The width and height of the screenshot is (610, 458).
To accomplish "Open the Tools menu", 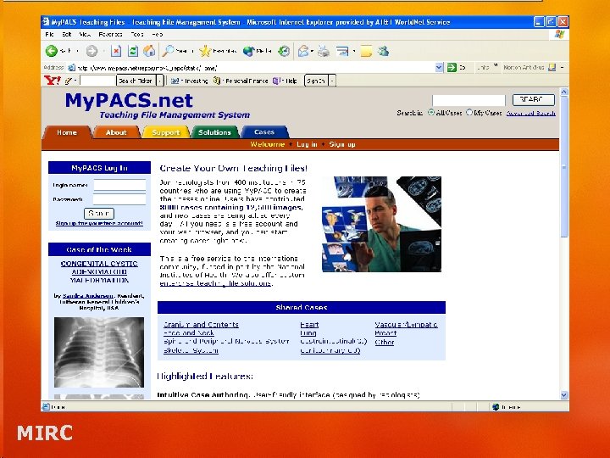I will point(137,34).
